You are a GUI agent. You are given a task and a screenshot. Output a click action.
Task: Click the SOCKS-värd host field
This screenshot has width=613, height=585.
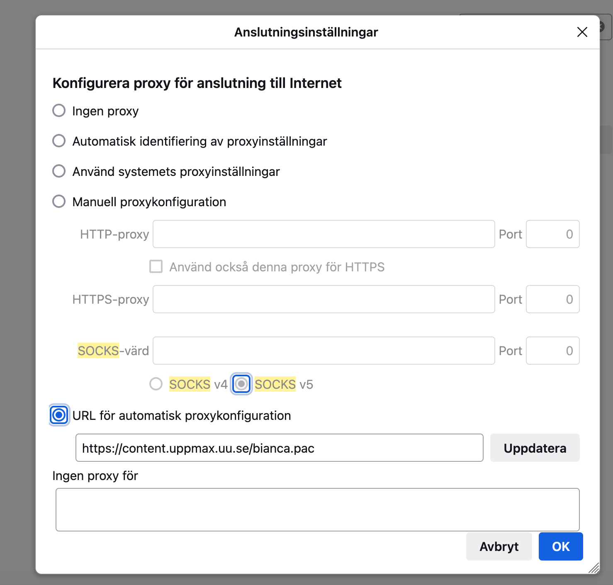324,351
